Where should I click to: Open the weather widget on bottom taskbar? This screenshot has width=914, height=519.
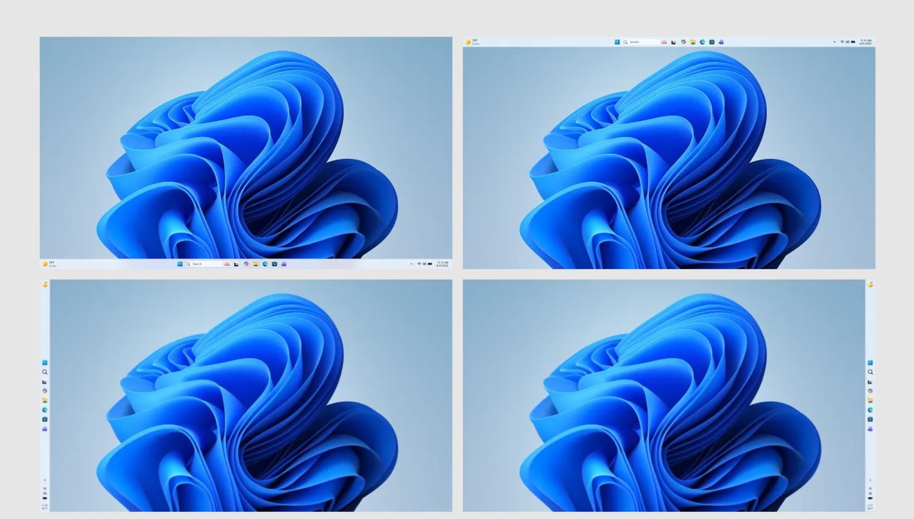pyautogui.click(x=49, y=264)
